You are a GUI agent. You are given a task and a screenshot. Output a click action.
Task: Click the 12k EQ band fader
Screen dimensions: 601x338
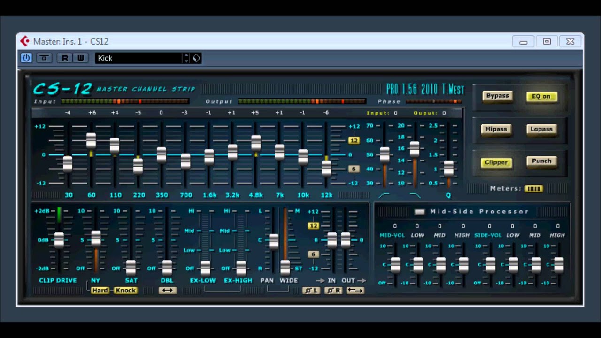[x=326, y=168]
